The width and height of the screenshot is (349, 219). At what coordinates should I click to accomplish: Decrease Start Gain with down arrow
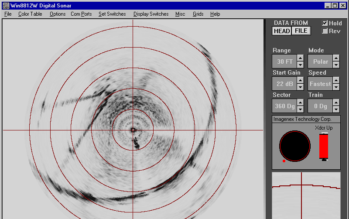point(300,87)
